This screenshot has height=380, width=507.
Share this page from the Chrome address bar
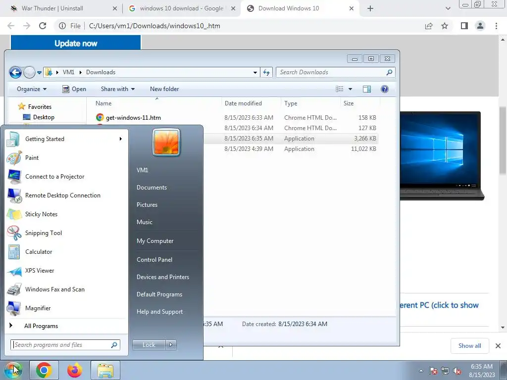click(x=429, y=26)
